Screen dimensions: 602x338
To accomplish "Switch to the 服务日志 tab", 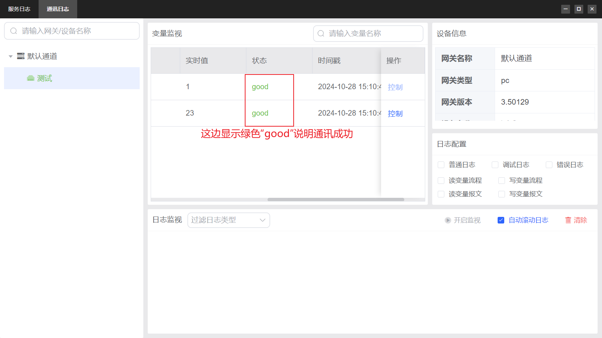I will (x=19, y=9).
